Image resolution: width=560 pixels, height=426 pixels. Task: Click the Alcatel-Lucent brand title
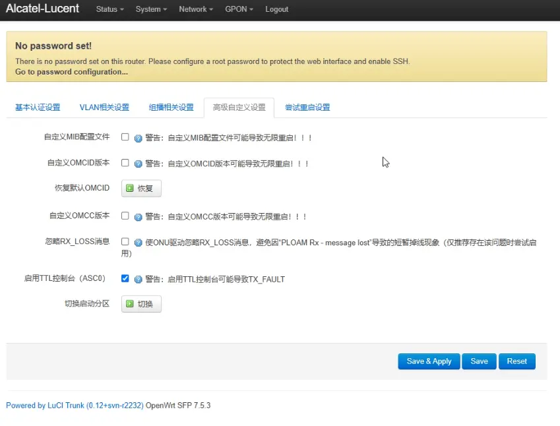point(42,9)
